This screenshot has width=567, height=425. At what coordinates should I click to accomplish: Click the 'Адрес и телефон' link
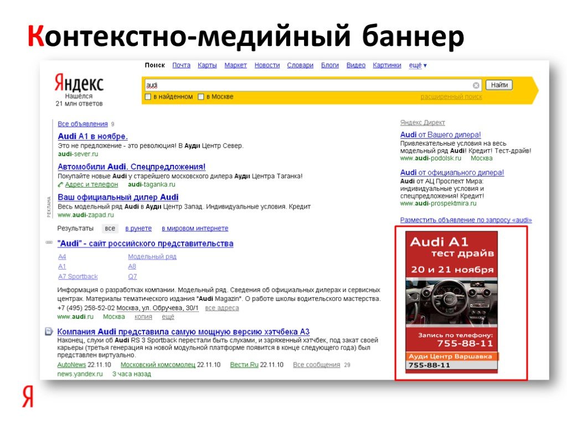pos(91,185)
